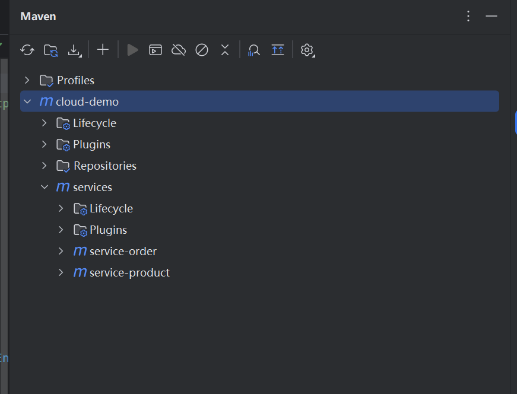Select the service-product module

point(259,273)
